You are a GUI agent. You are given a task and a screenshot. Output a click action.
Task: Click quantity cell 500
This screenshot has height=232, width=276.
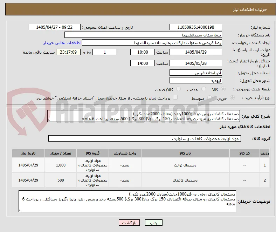[x=61, y=180]
